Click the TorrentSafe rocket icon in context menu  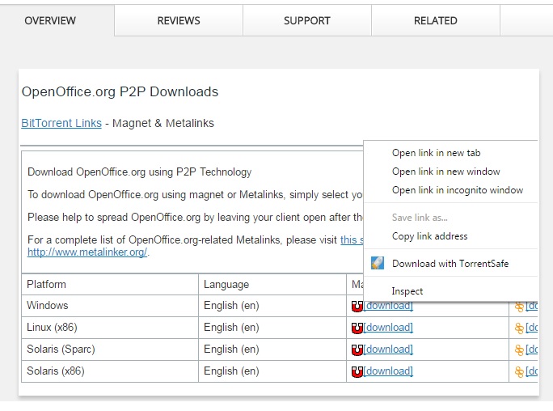click(378, 263)
